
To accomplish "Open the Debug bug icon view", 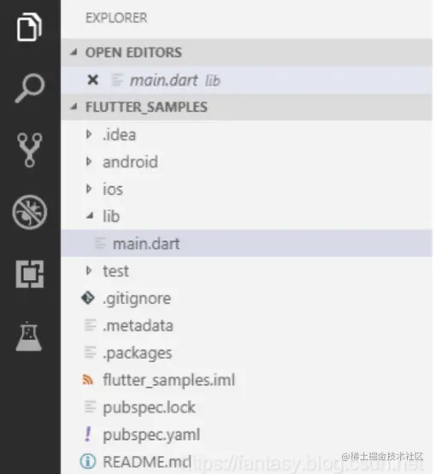I will point(30,212).
